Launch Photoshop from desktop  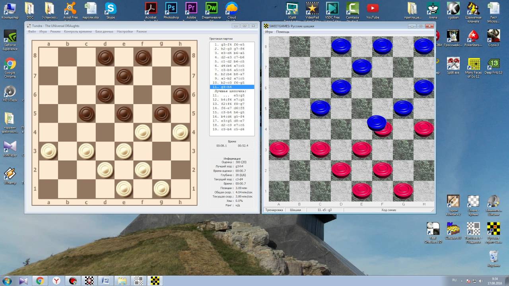point(171,11)
